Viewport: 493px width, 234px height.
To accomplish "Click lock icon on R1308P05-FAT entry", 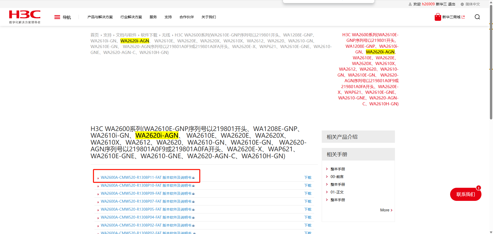I will pos(193,210).
